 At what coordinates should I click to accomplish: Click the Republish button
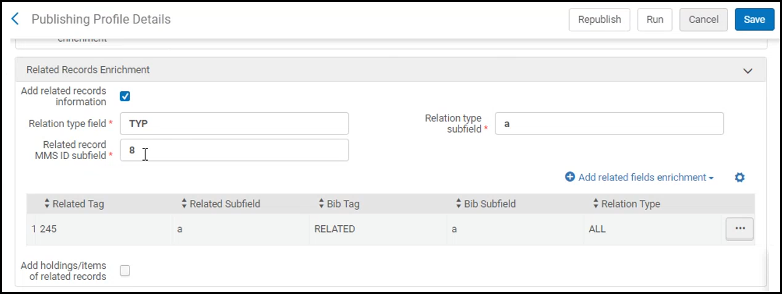[x=600, y=19]
